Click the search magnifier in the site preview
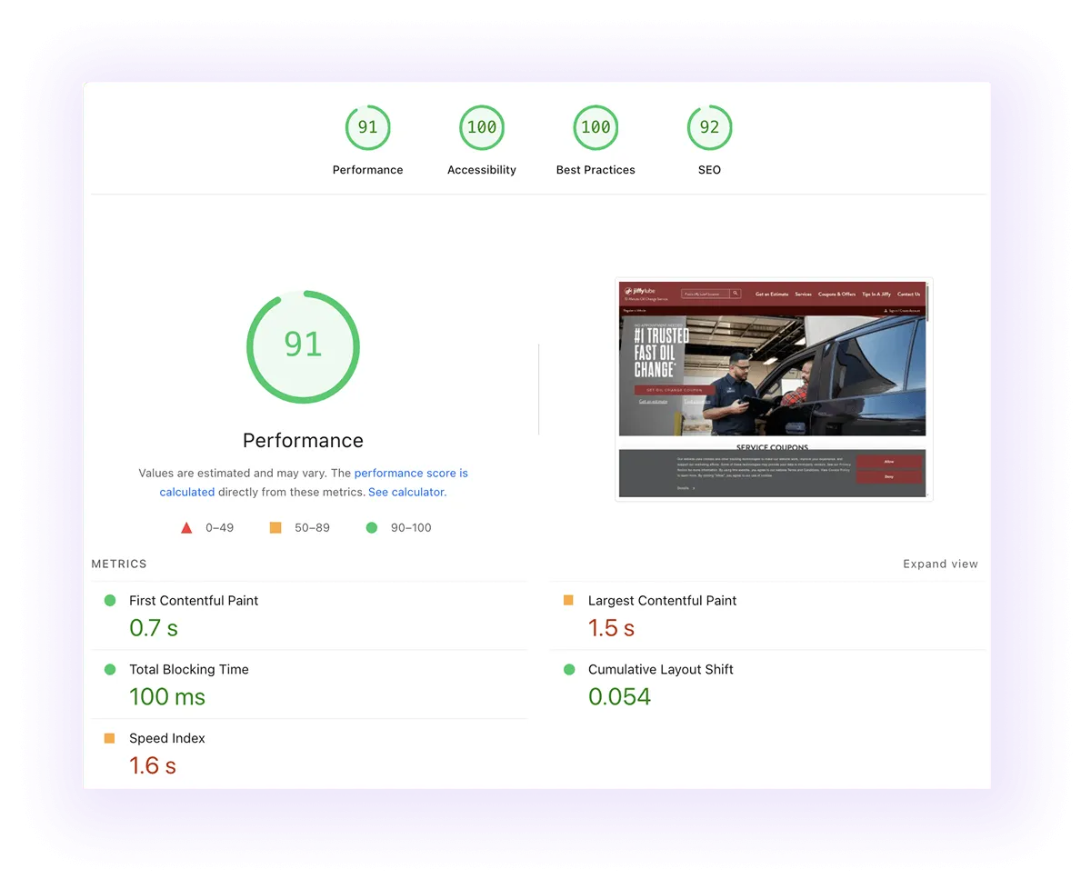1091x889 pixels. click(735, 293)
